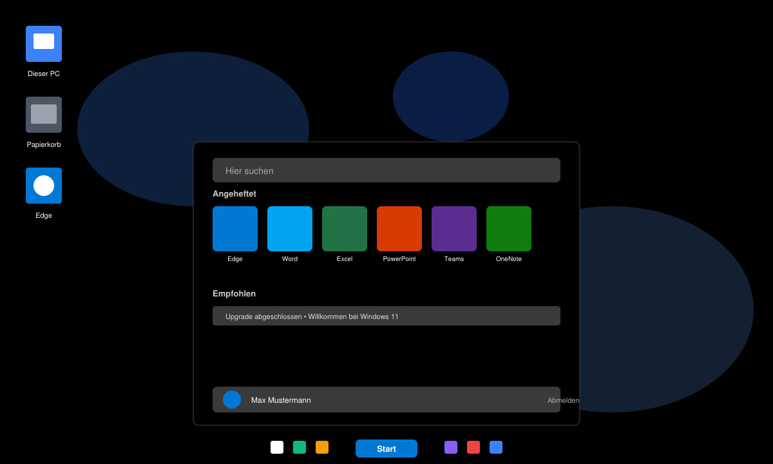This screenshot has width=773, height=464.
Task: Click the red taskbar icon
Action: (473, 447)
